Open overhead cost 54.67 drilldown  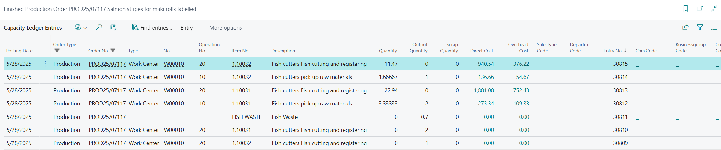tap(522, 77)
